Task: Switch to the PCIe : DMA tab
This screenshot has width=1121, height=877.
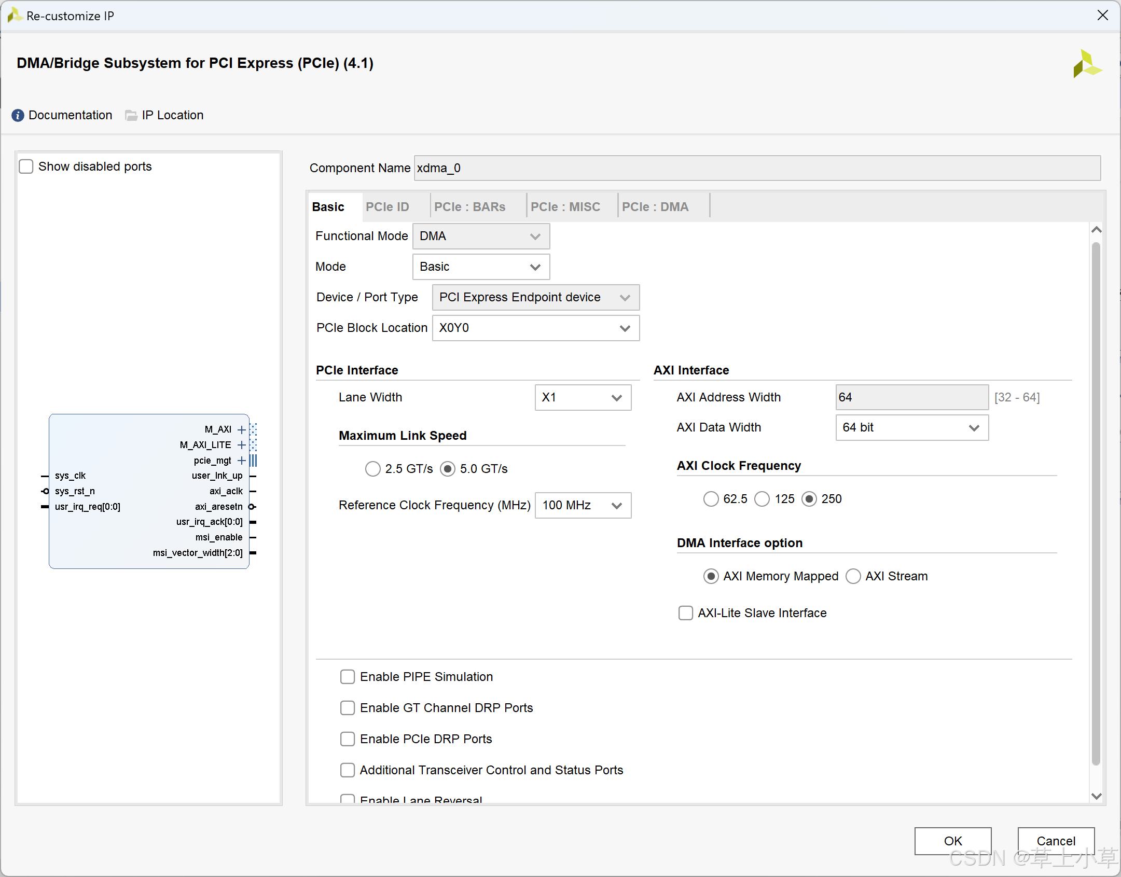Action: pos(655,207)
